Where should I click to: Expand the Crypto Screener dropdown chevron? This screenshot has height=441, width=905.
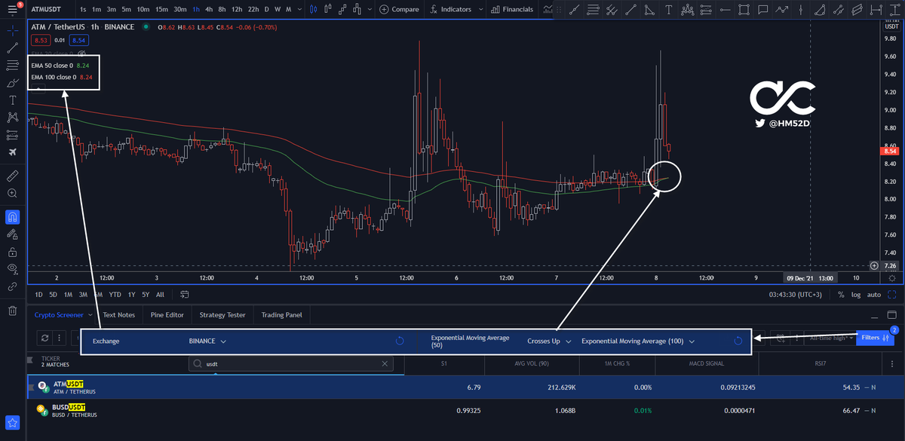click(90, 315)
